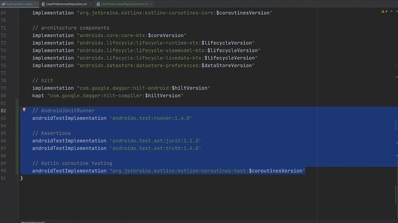
Task: Go to previous highlighted problem arrow
Action: point(391,12)
